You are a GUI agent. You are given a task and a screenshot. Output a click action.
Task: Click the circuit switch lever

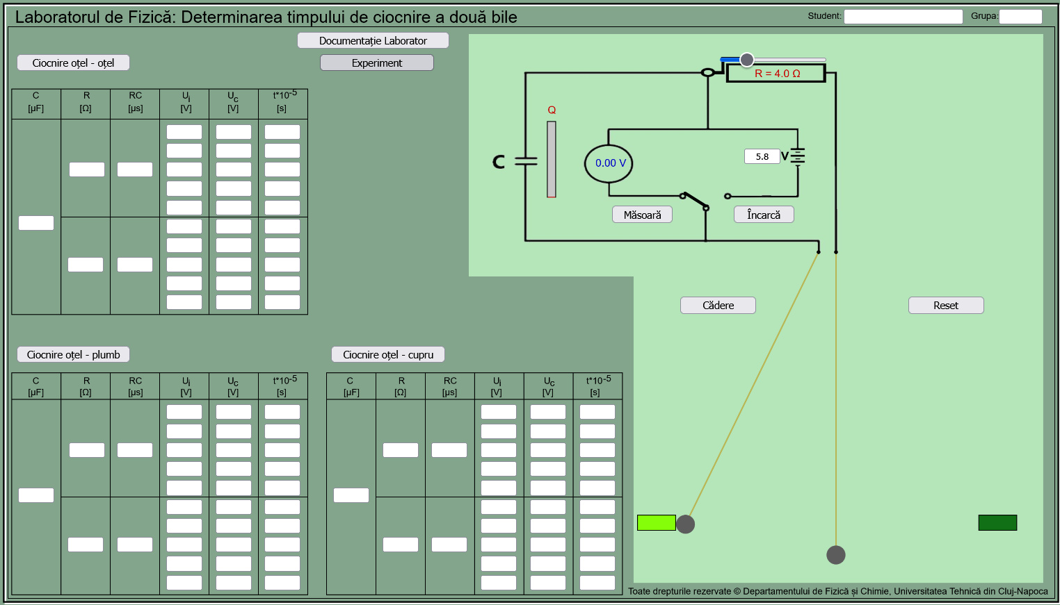(694, 201)
